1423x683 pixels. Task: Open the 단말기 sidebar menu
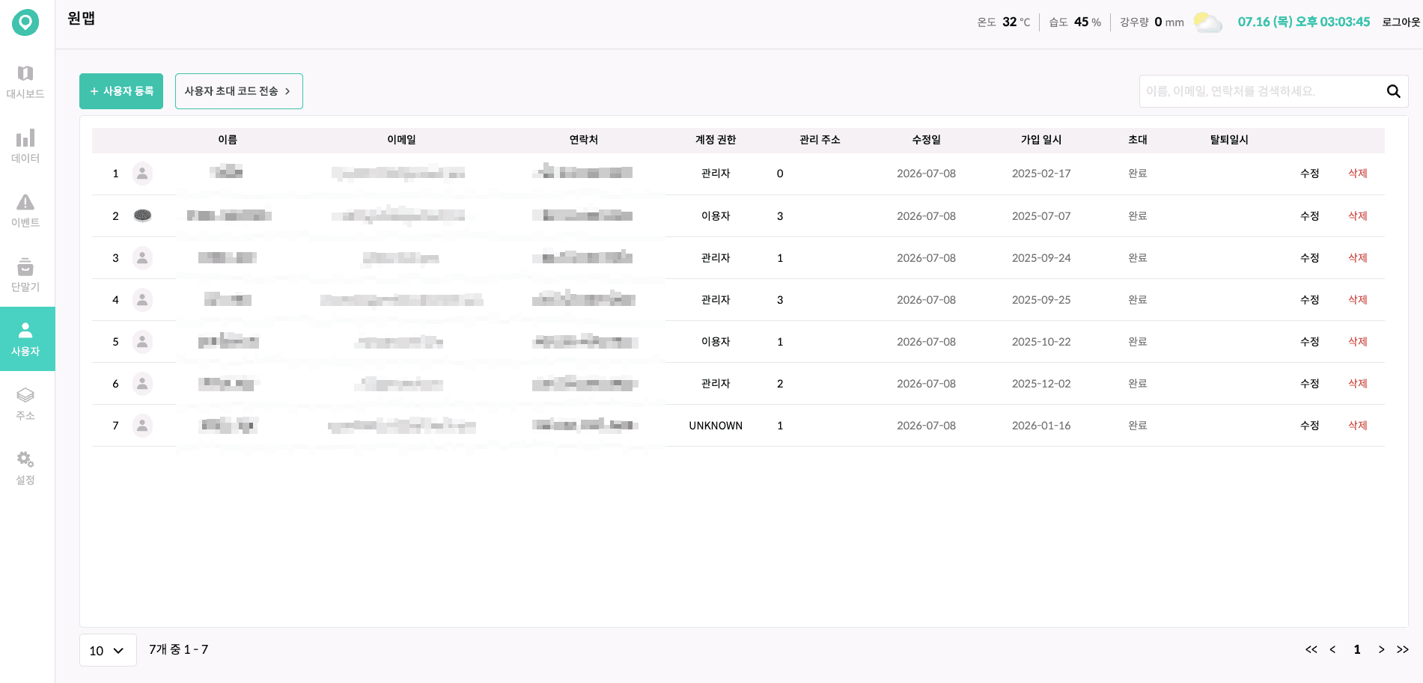25,275
